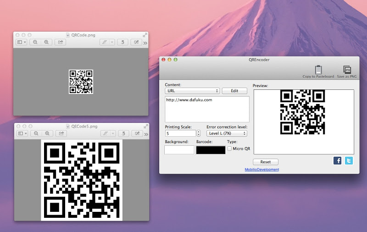Enter full screen in QRCode.png window
The height and width of the screenshot is (232, 367).
pyautogui.click(x=145, y=35)
